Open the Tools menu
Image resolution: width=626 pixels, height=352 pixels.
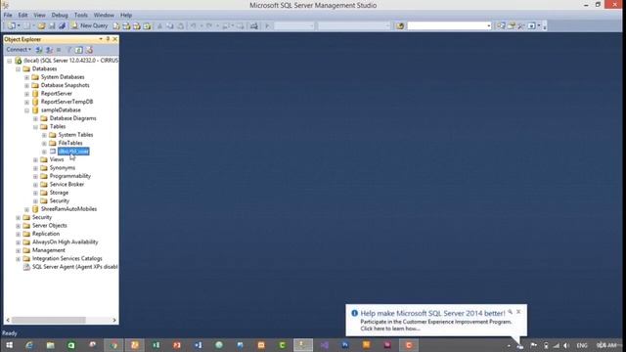[x=80, y=16]
